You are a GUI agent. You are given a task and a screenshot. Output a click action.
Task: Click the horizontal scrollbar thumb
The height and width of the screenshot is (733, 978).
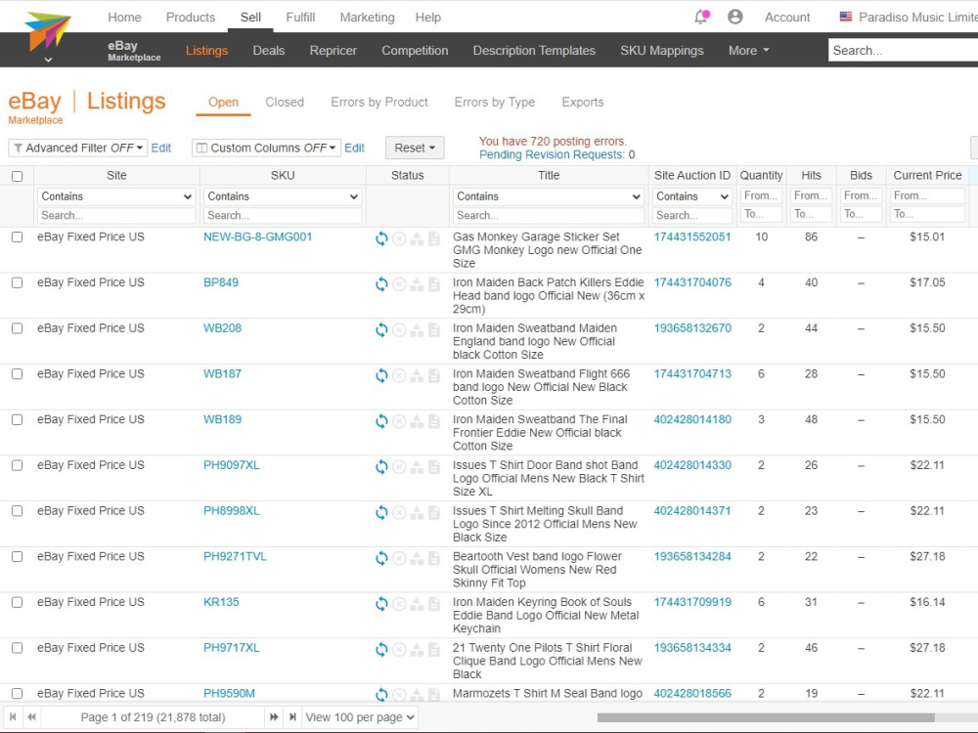point(766,717)
